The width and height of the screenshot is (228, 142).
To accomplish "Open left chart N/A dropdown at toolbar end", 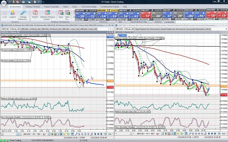I will click(111, 134).
